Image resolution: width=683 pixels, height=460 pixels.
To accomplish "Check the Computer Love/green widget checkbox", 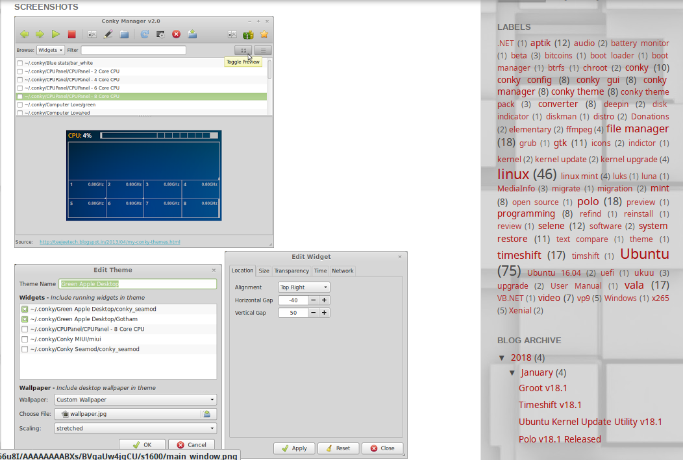I will pyautogui.click(x=19, y=105).
